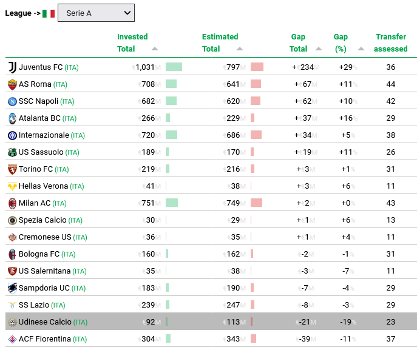The height and width of the screenshot is (347, 417).
Task: Click the Torino FC club crest
Action: click(12, 169)
